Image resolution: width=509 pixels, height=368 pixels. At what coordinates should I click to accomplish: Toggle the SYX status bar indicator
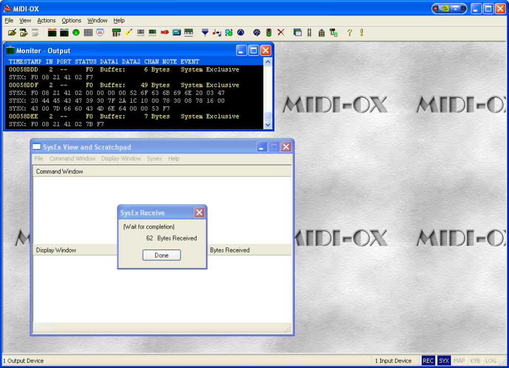pos(444,361)
